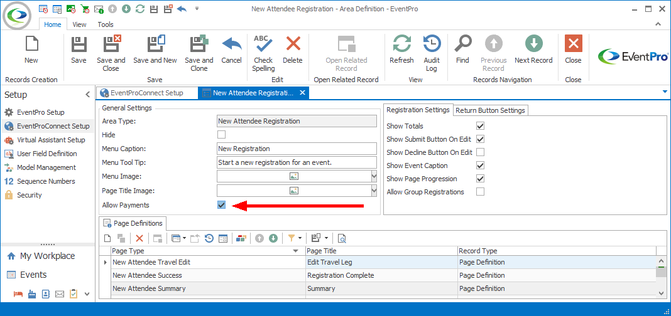671x316 pixels.
Task: Open User Field Definition in sidebar
Action: pyautogui.click(x=47, y=154)
